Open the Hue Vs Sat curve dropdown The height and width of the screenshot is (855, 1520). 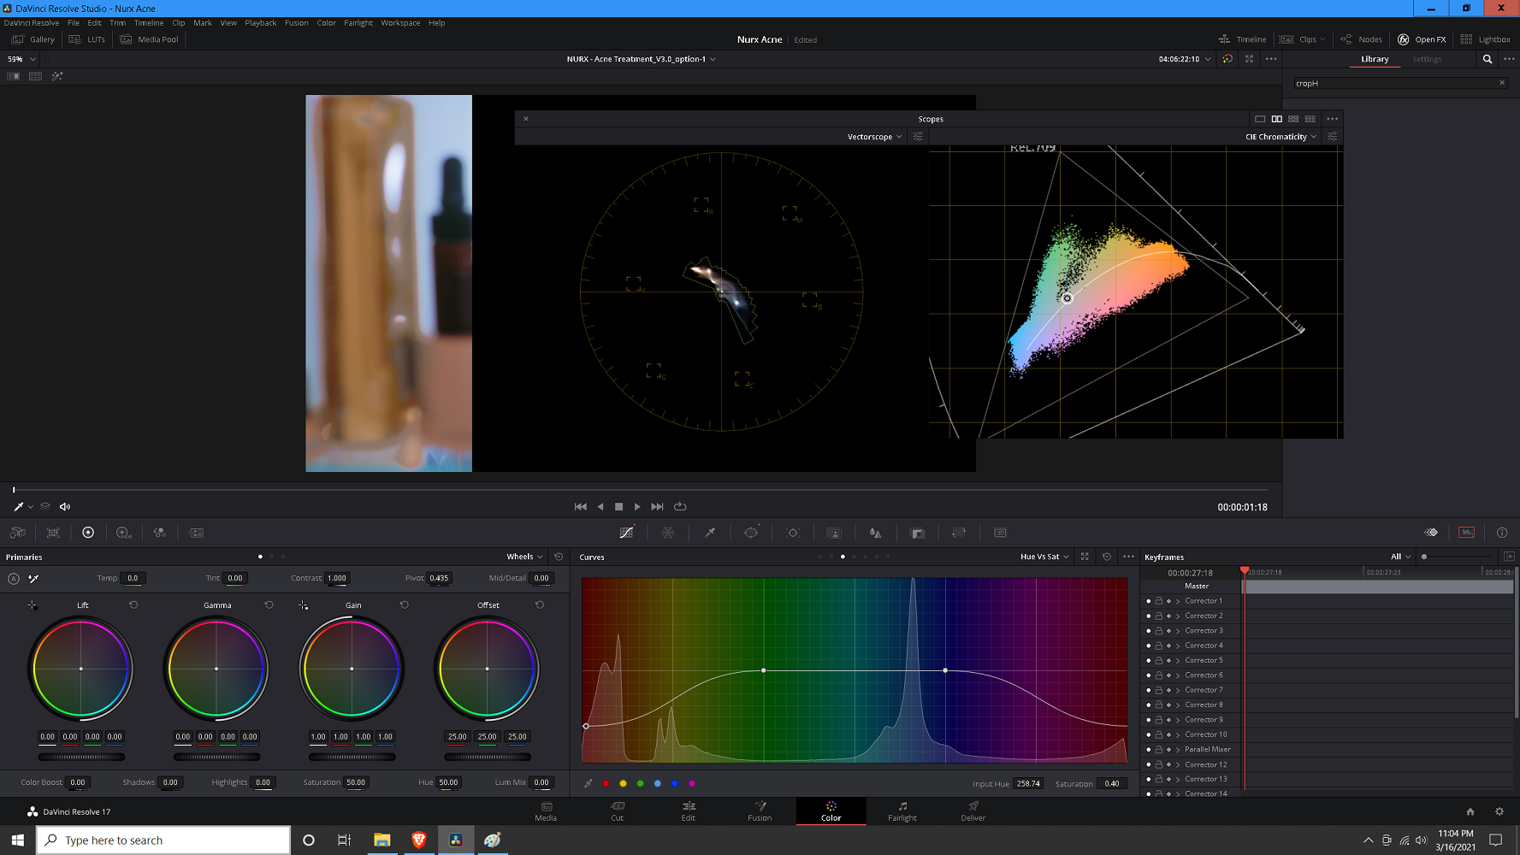point(1044,557)
